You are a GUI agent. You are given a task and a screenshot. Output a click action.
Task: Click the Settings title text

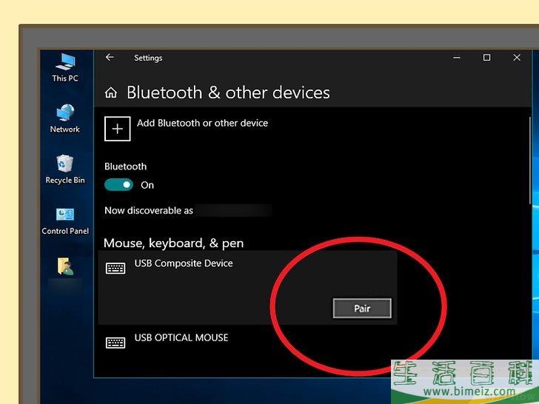[x=148, y=58]
